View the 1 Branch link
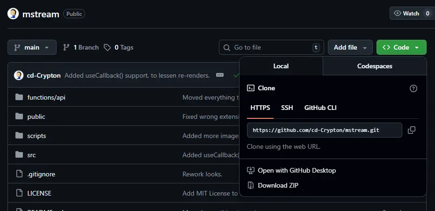This screenshot has width=435, height=211. pos(81,47)
